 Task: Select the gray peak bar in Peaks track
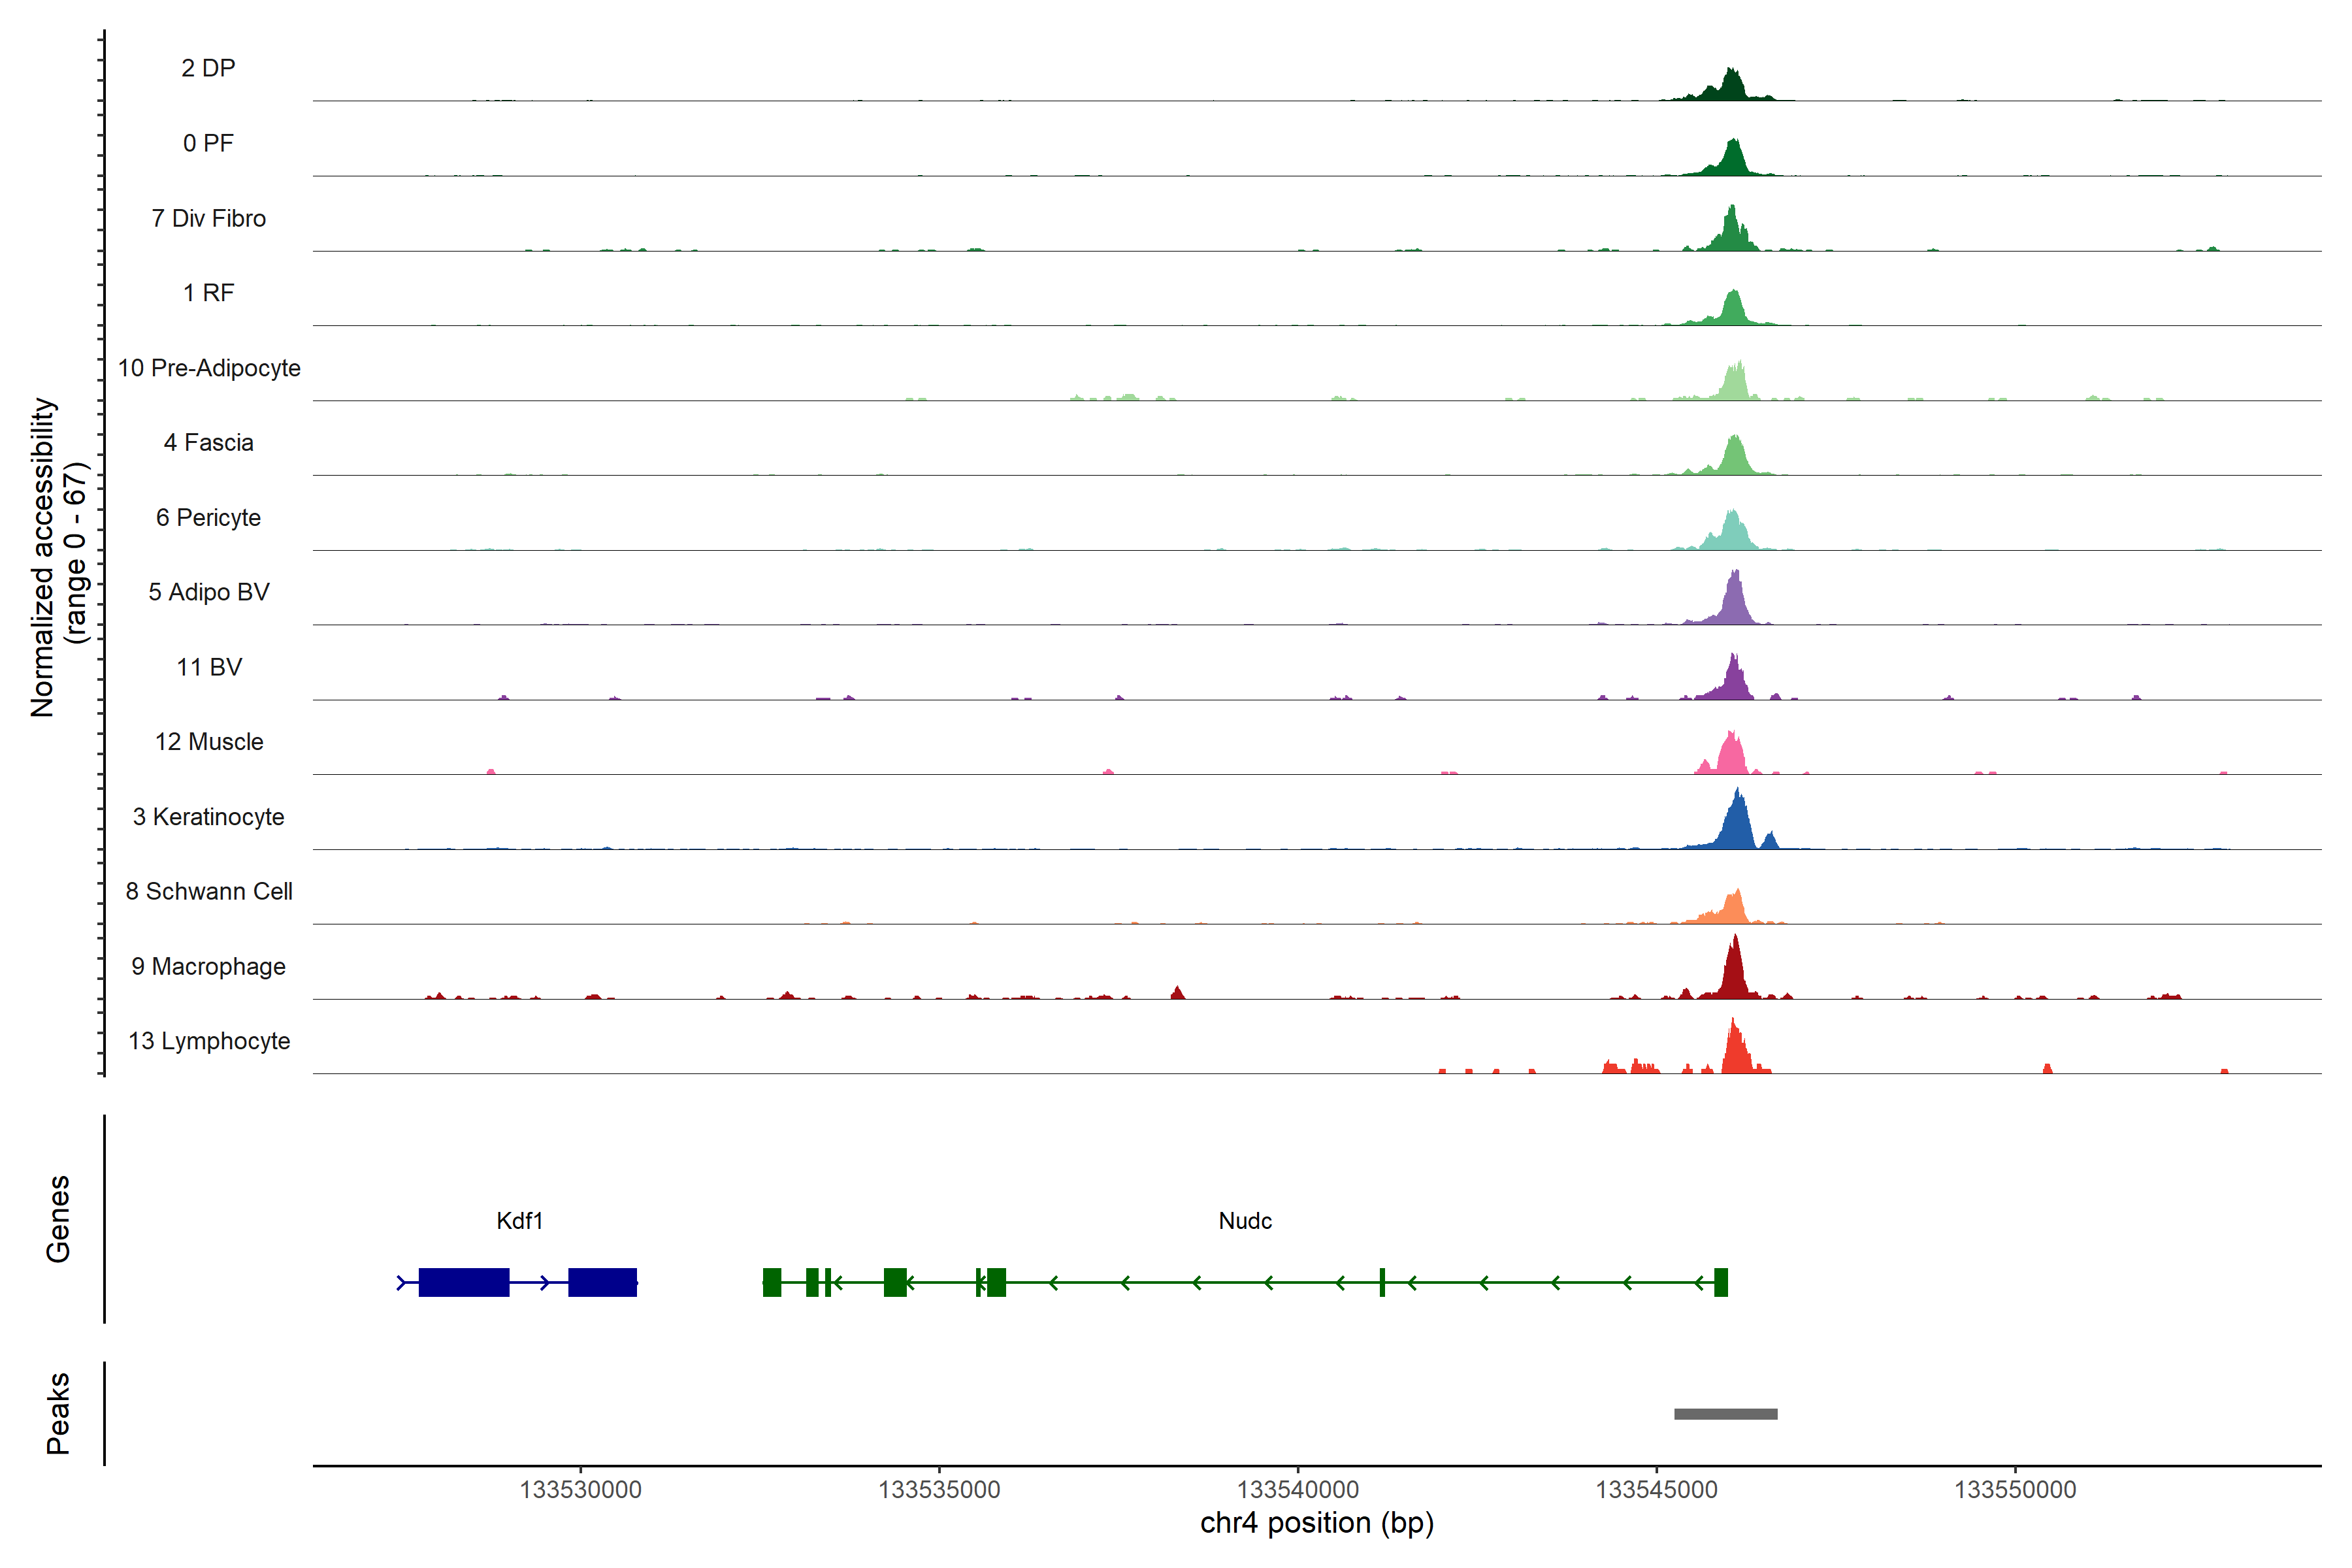tap(1725, 1413)
